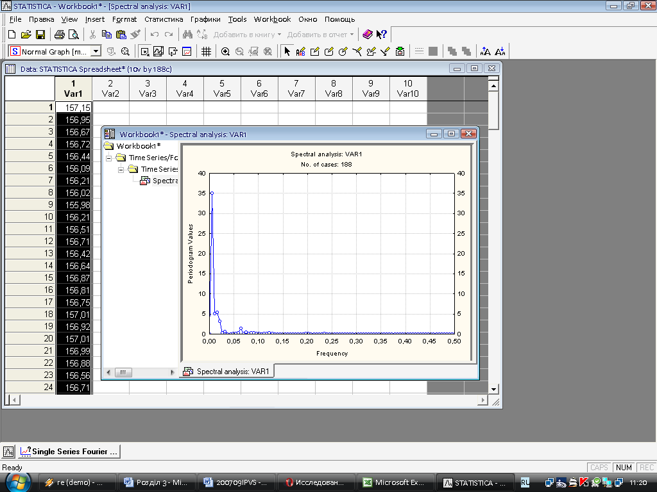Click the Single Series Fourier button
The width and height of the screenshot is (657, 492).
pyautogui.click(x=69, y=452)
